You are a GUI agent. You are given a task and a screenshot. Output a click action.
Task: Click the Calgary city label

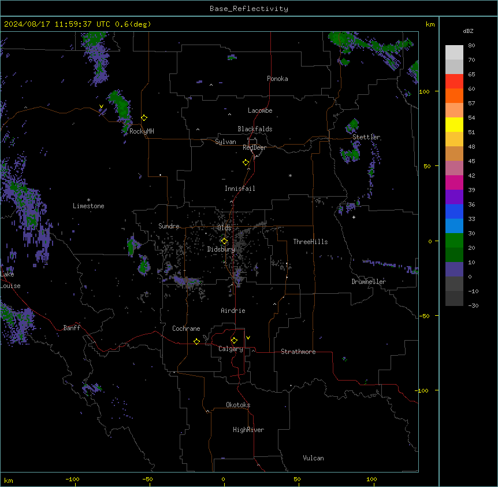(231, 349)
